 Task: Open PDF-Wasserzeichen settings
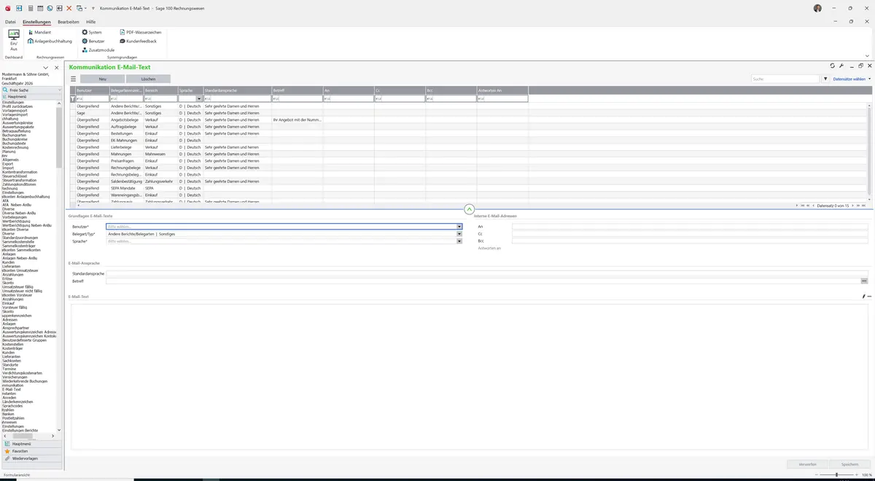141,32
